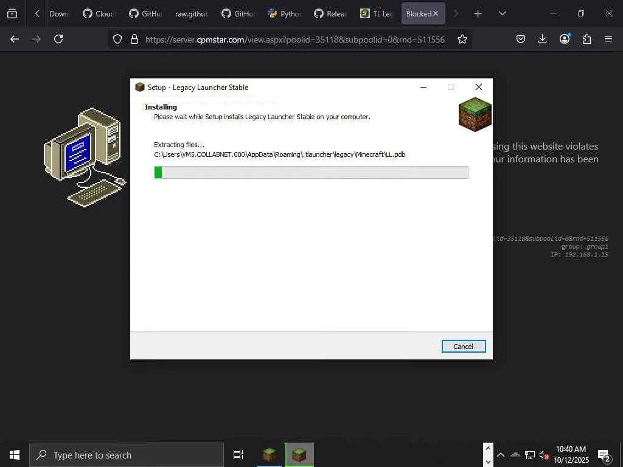Screen dimensions: 623x467
Task: Click the installer extraction progress bar
Action: tap(311, 172)
